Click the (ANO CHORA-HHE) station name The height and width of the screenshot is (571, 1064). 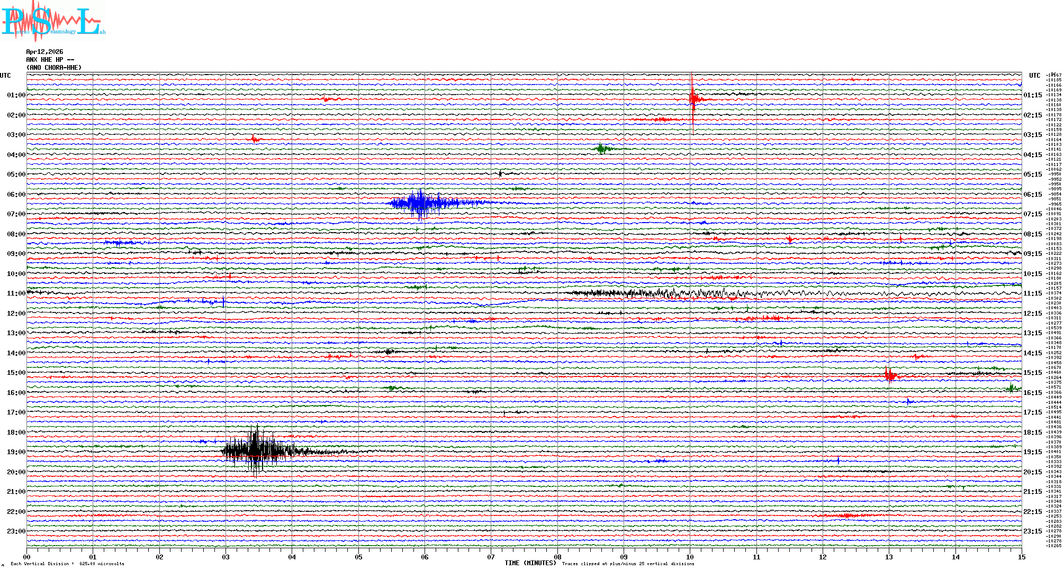pyautogui.click(x=54, y=68)
